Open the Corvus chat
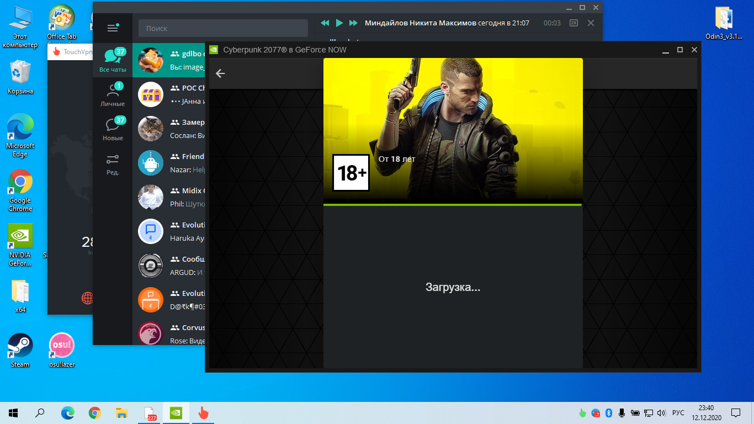754x424 pixels. click(x=169, y=331)
